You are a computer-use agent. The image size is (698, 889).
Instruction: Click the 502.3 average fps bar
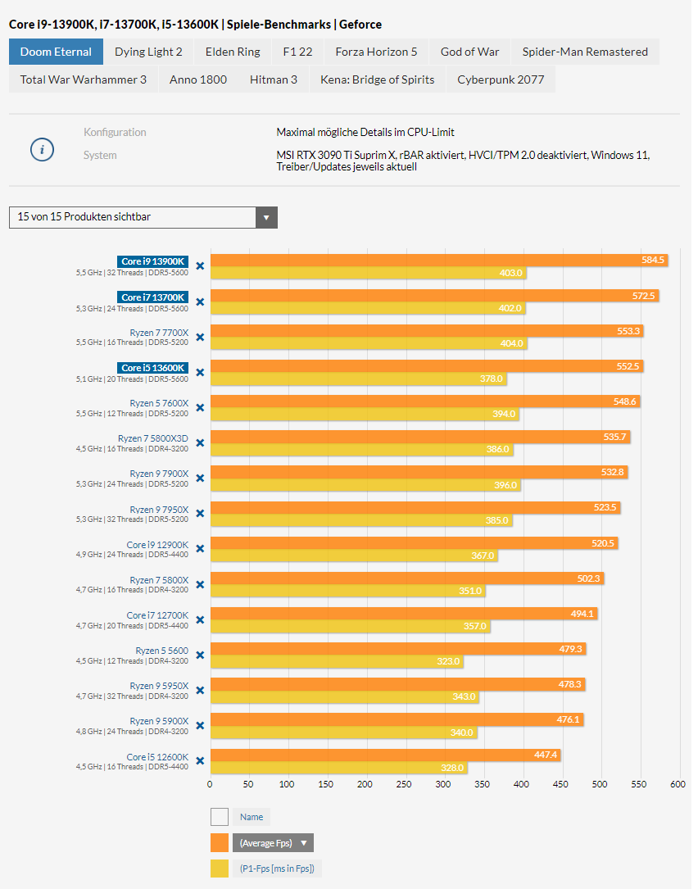(407, 578)
